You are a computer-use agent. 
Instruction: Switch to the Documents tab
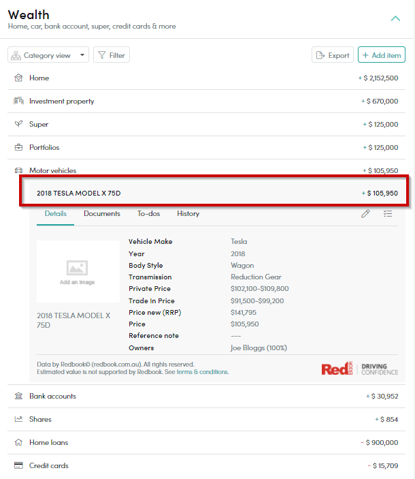[x=102, y=213]
